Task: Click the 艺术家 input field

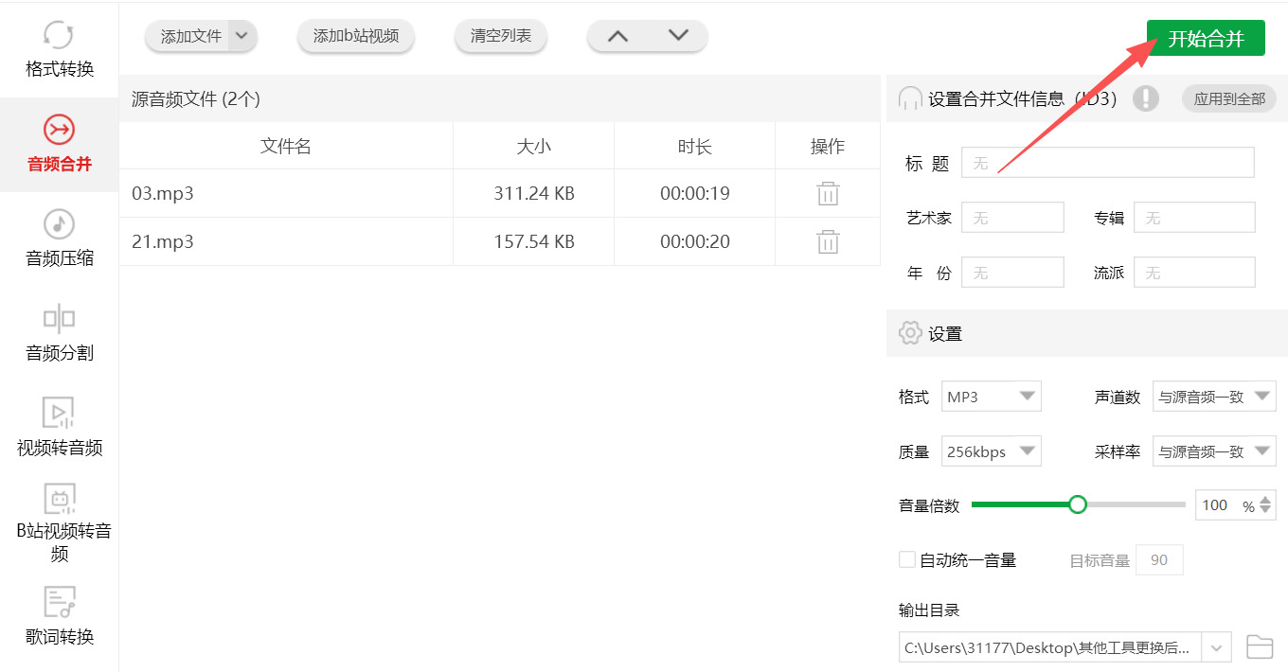Action: tap(1012, 218)
